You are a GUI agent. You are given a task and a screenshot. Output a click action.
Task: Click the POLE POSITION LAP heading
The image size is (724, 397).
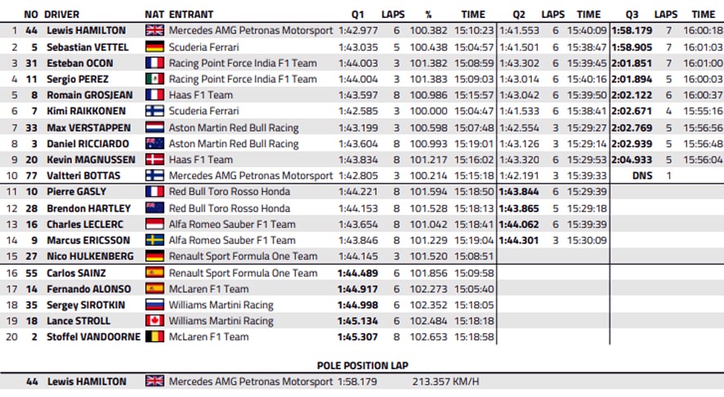coord(363,366)
